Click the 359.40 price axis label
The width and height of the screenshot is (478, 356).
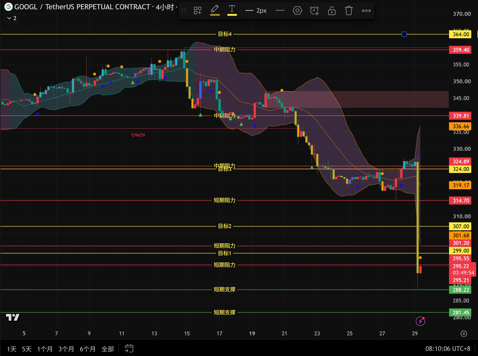click(x=461, y=50)
